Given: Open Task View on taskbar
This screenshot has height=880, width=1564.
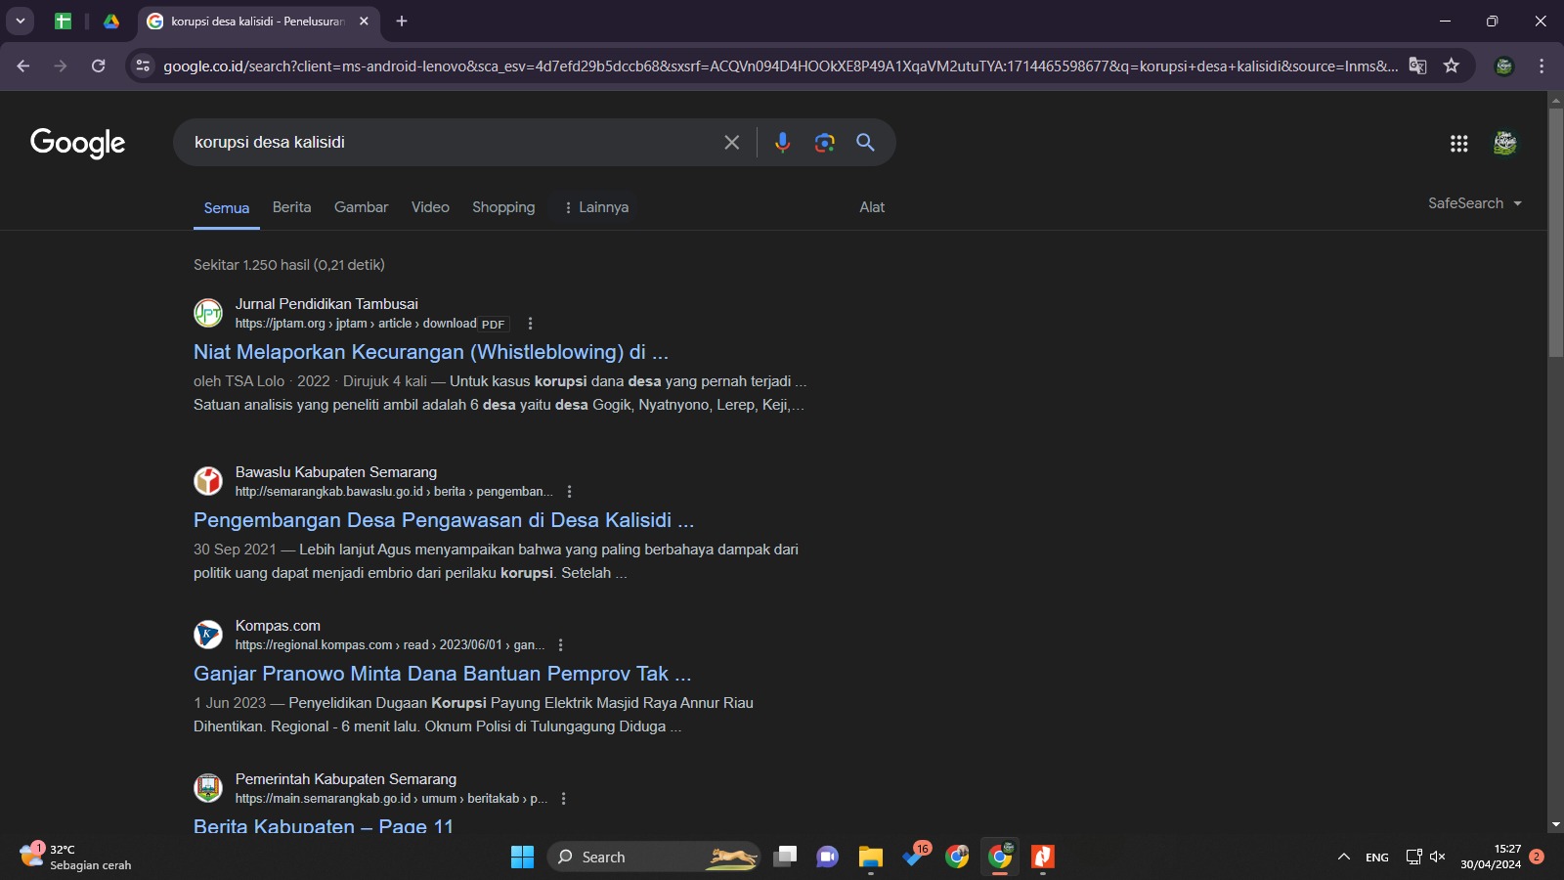Looking at the screenshot, I should tap(784, 857).
